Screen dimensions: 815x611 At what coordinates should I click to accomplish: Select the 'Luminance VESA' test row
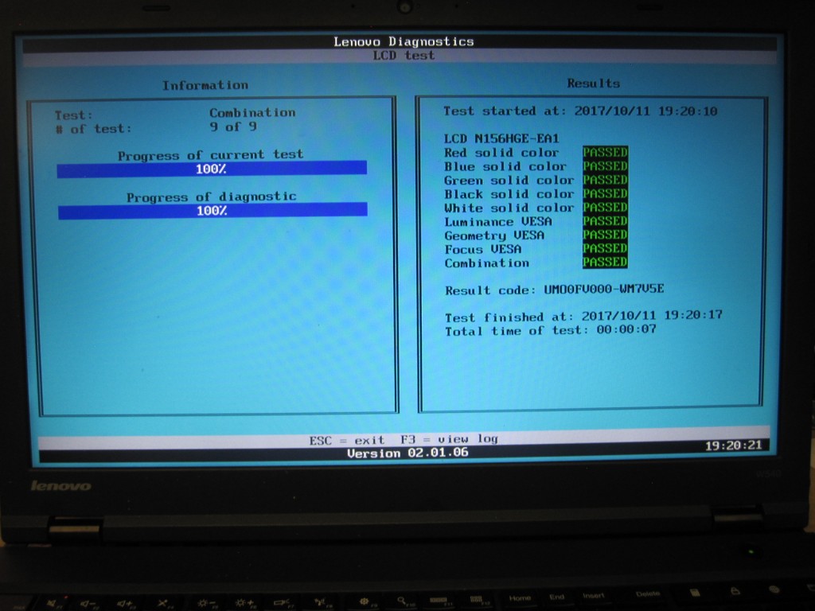pos(536,221)
